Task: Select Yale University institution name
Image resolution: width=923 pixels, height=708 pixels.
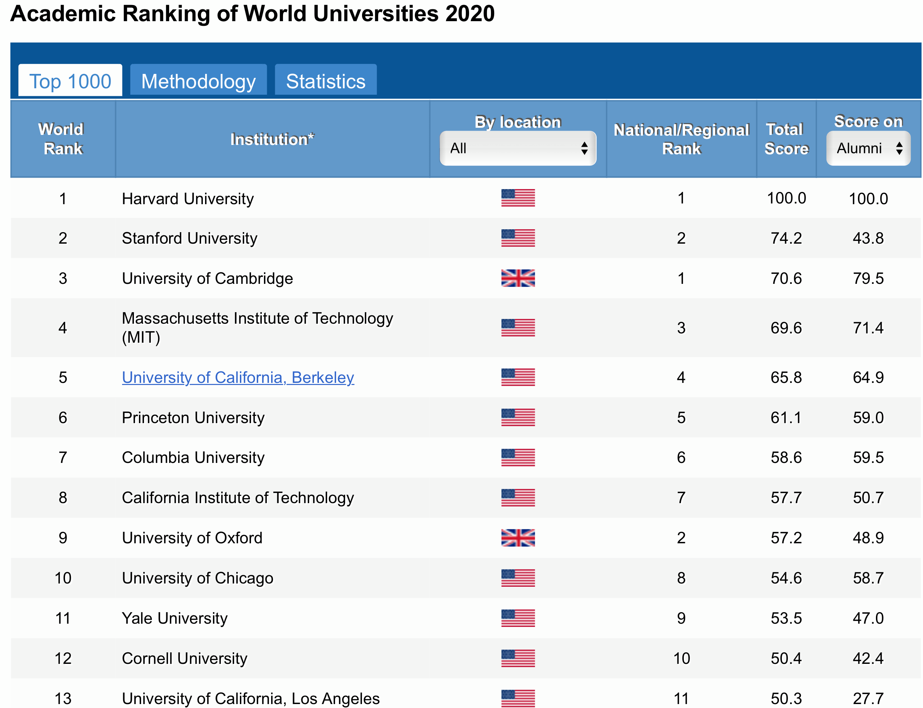Action: pos(175,618)
